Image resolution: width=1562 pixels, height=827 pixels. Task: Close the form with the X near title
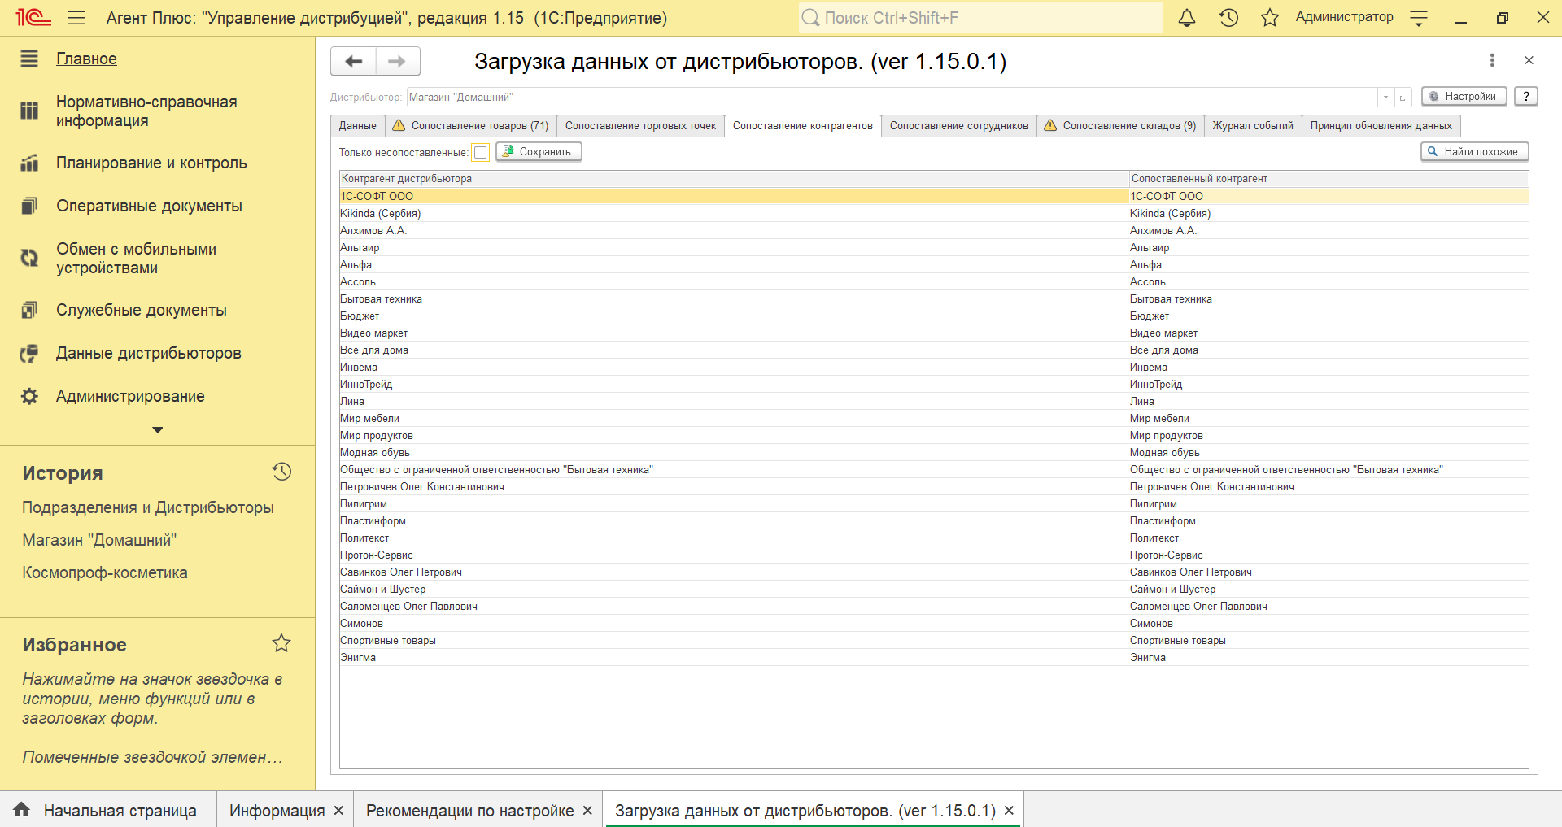(1529, 60)
